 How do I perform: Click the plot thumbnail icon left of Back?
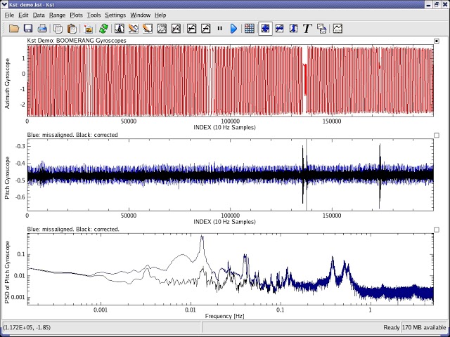pos(176,28)
